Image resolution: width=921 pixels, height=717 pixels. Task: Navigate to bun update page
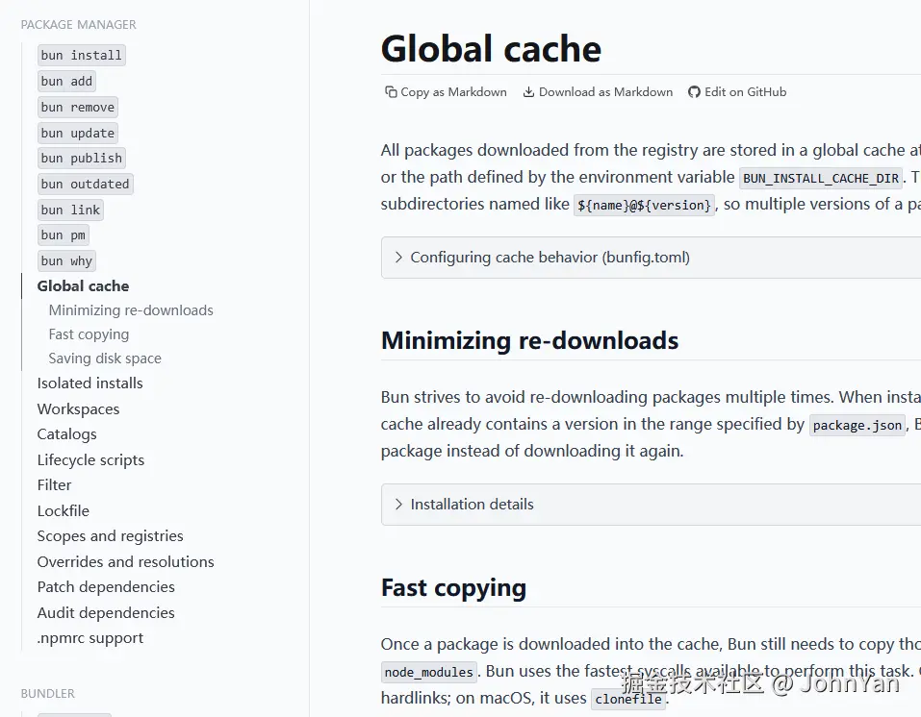[78, 134]
